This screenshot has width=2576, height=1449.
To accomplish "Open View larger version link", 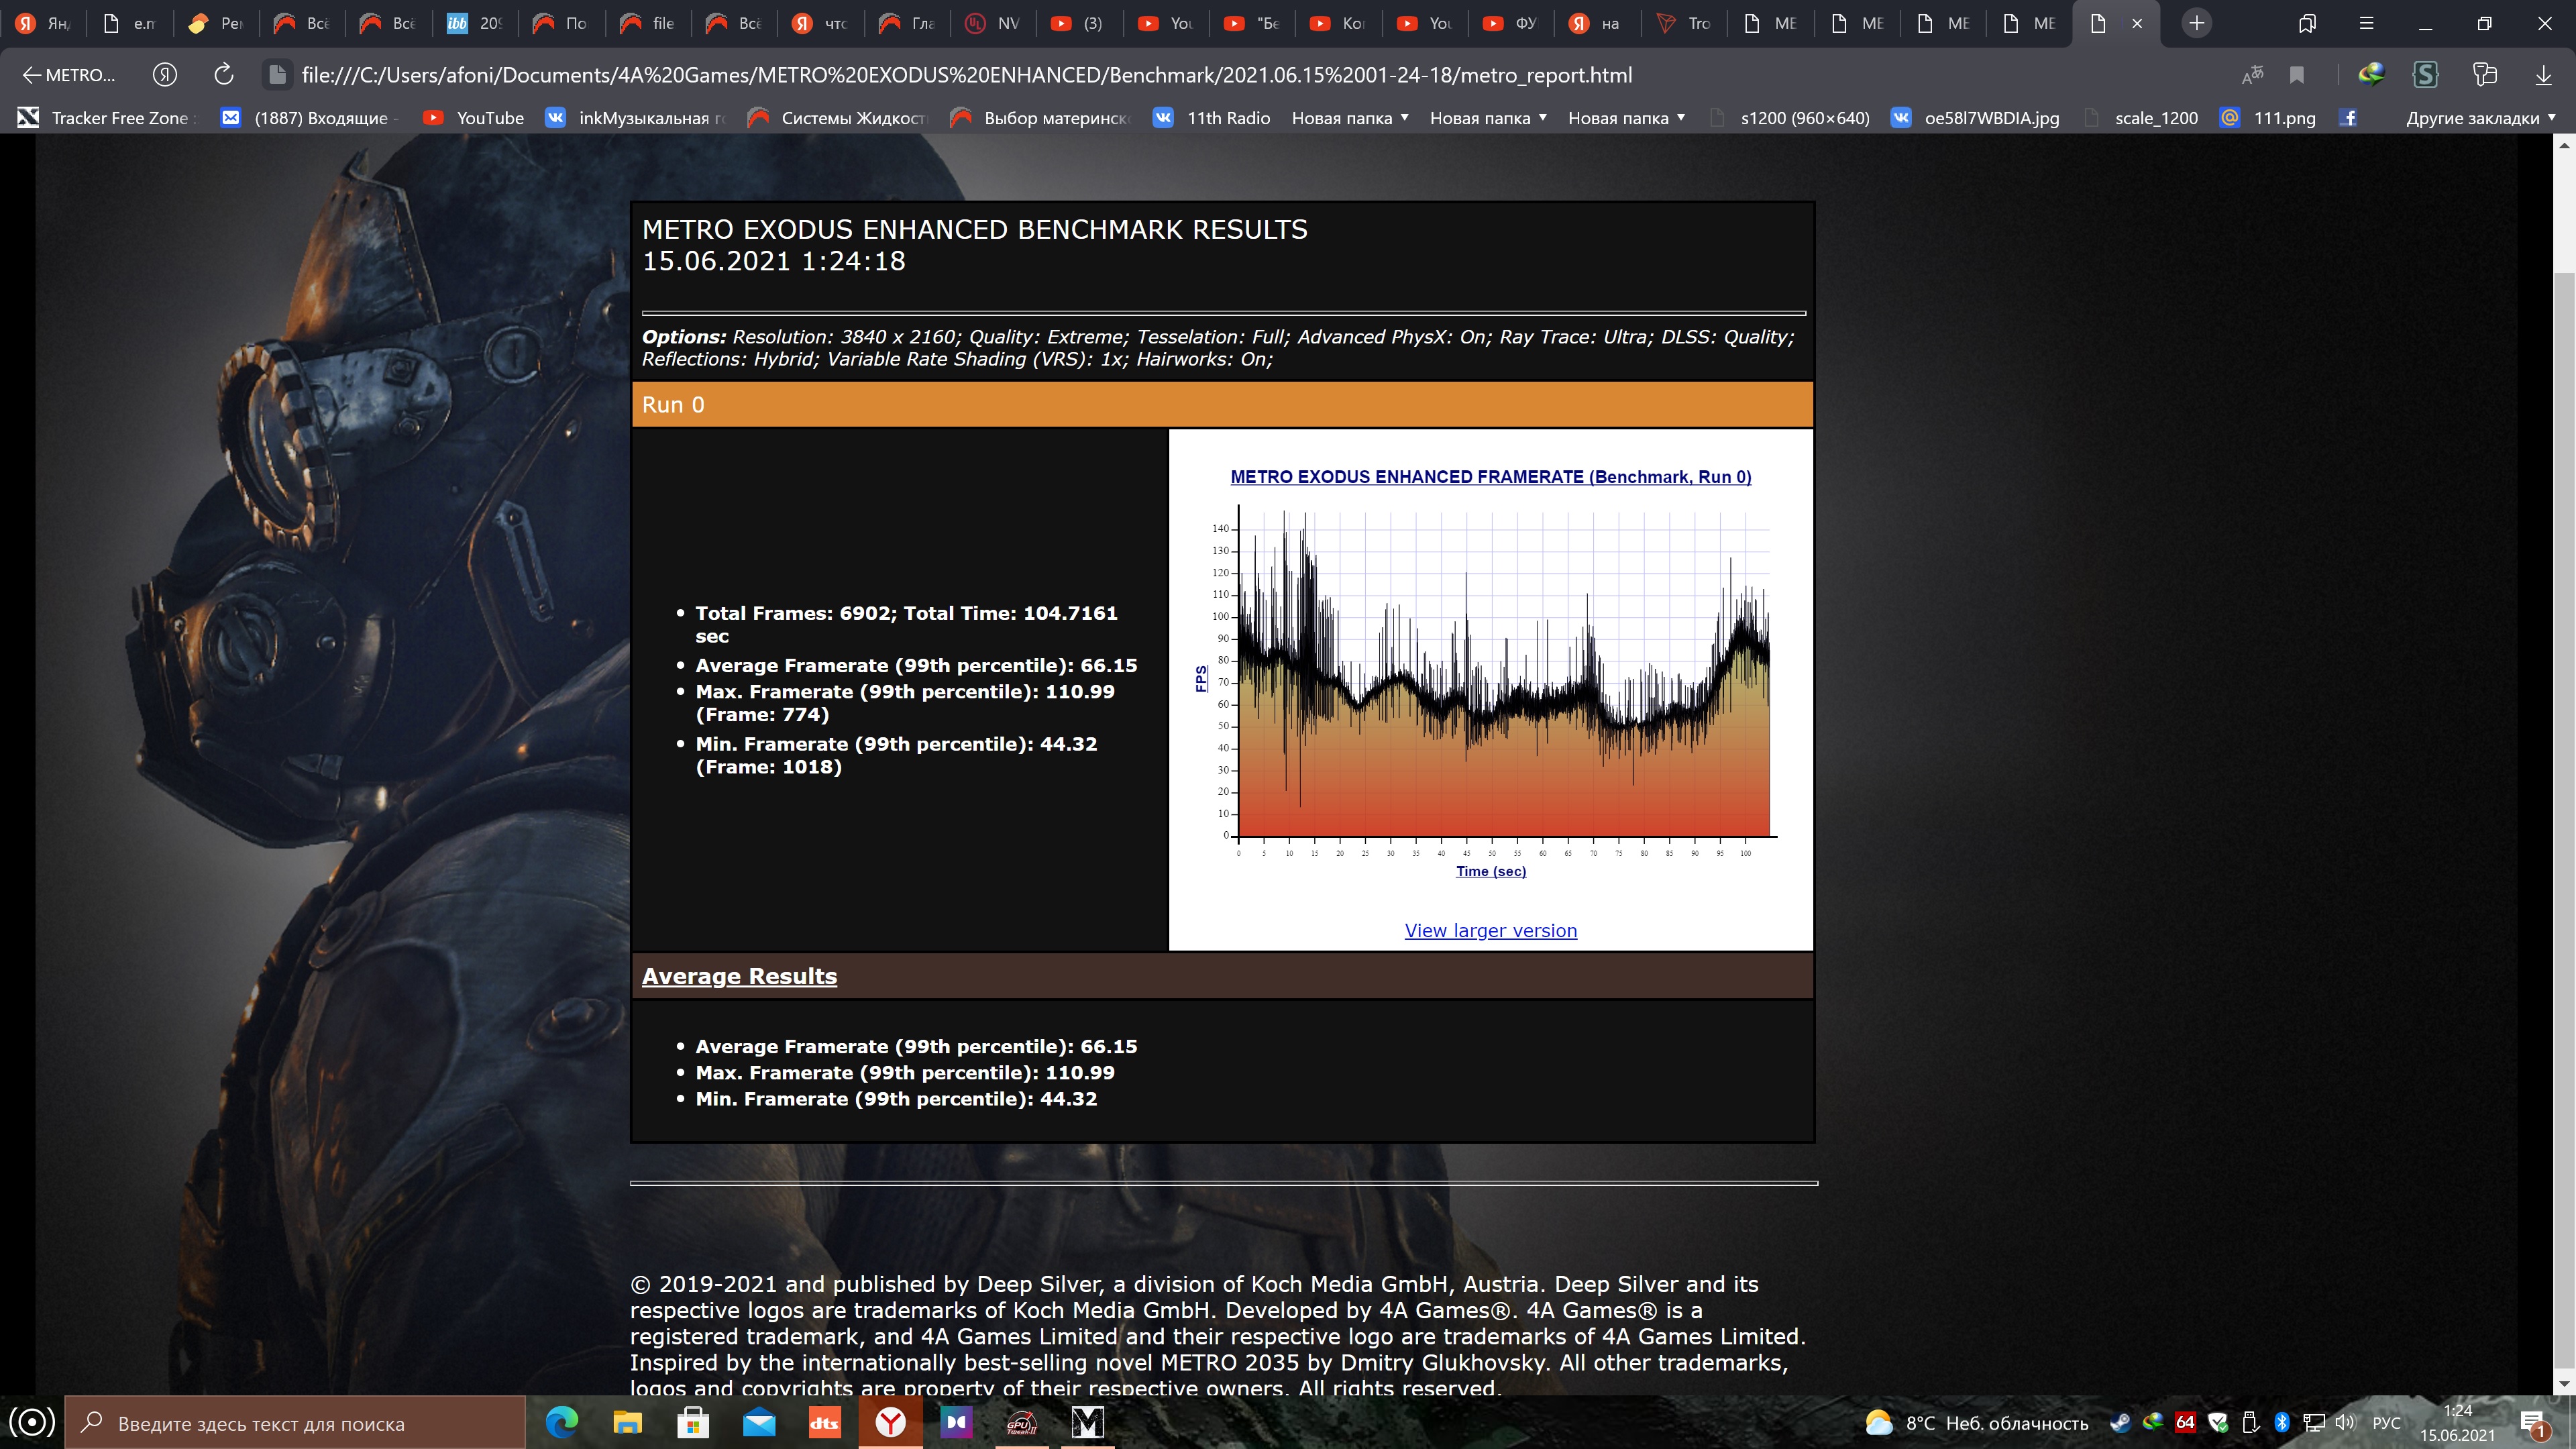I will [x=1490, y=931].
